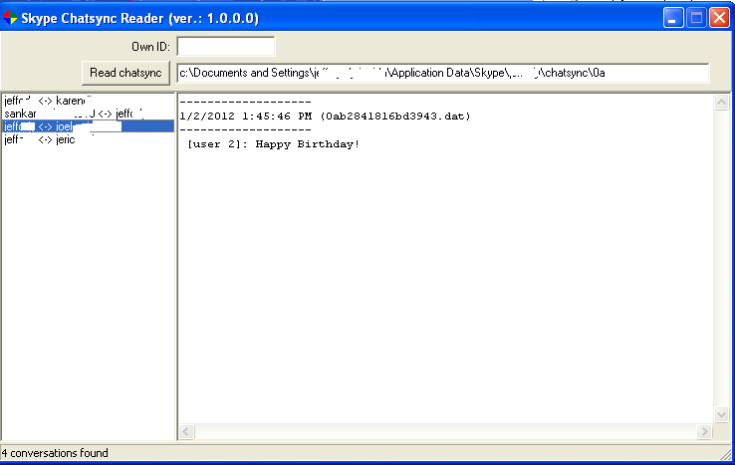Screen dimensions: 735x465
Task: Close the Skype Chatsync Reader window
Action: pos(719,18)
